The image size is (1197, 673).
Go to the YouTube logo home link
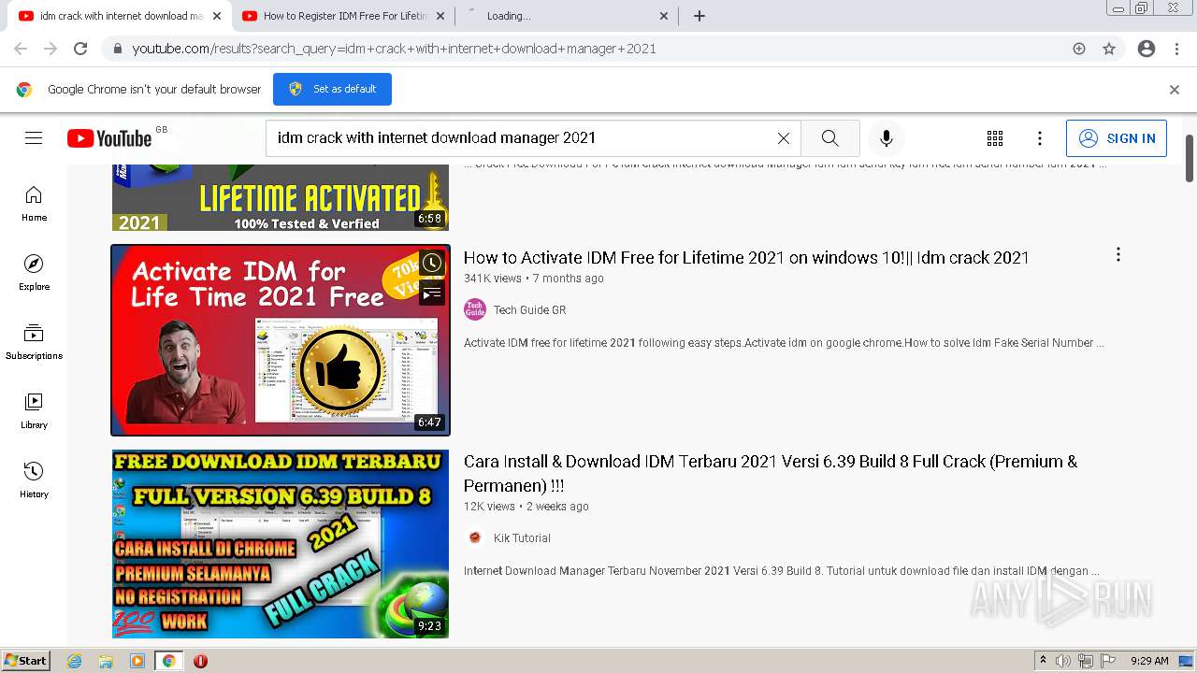pos(109,138)
